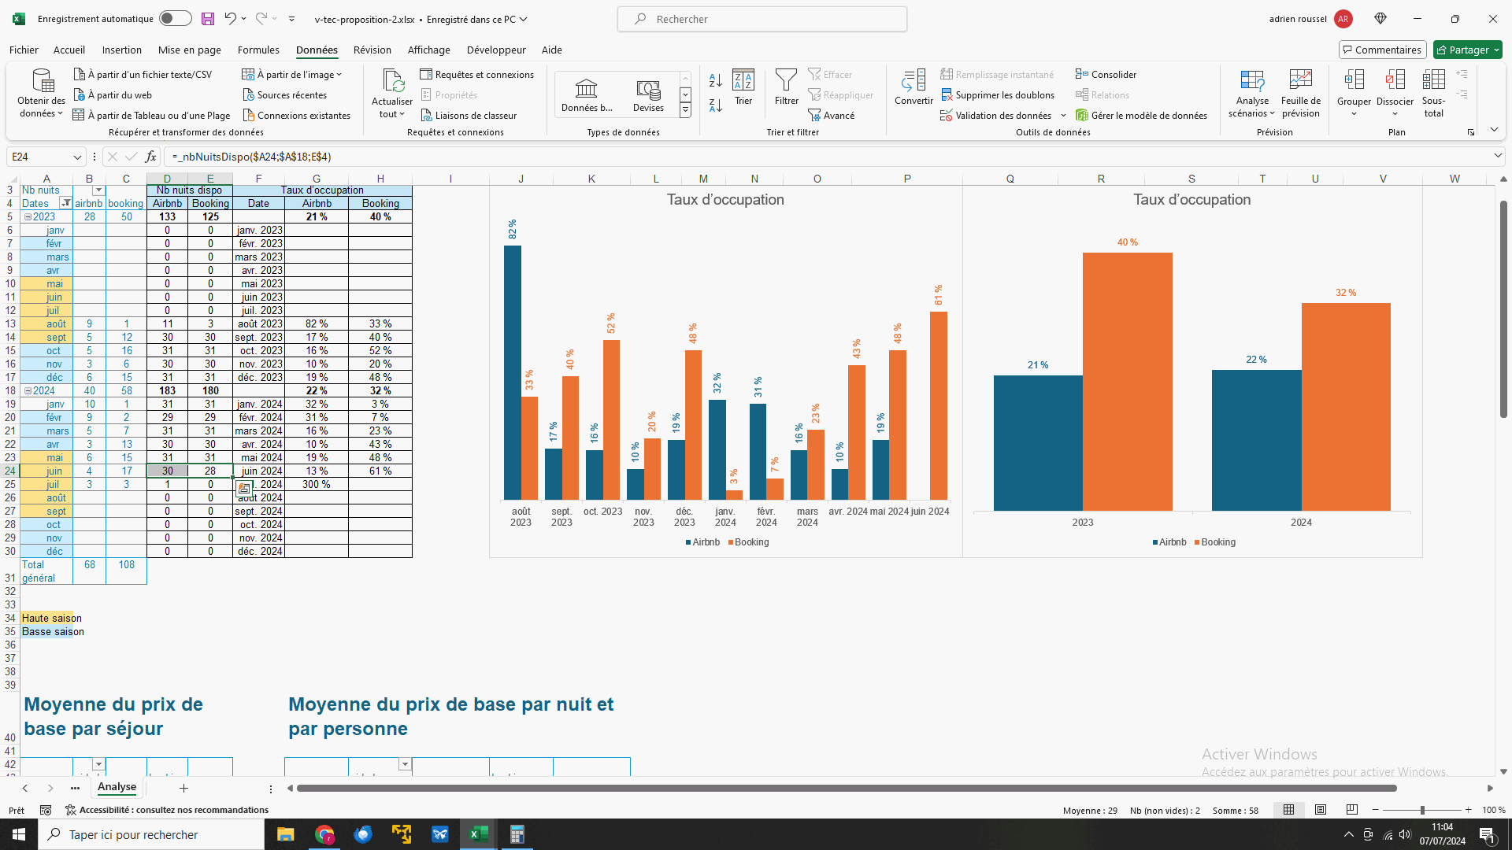Expand the Name Box dropdown
Image resolution: width=1512 pixels, height=850 pixels.
[77, 157]
